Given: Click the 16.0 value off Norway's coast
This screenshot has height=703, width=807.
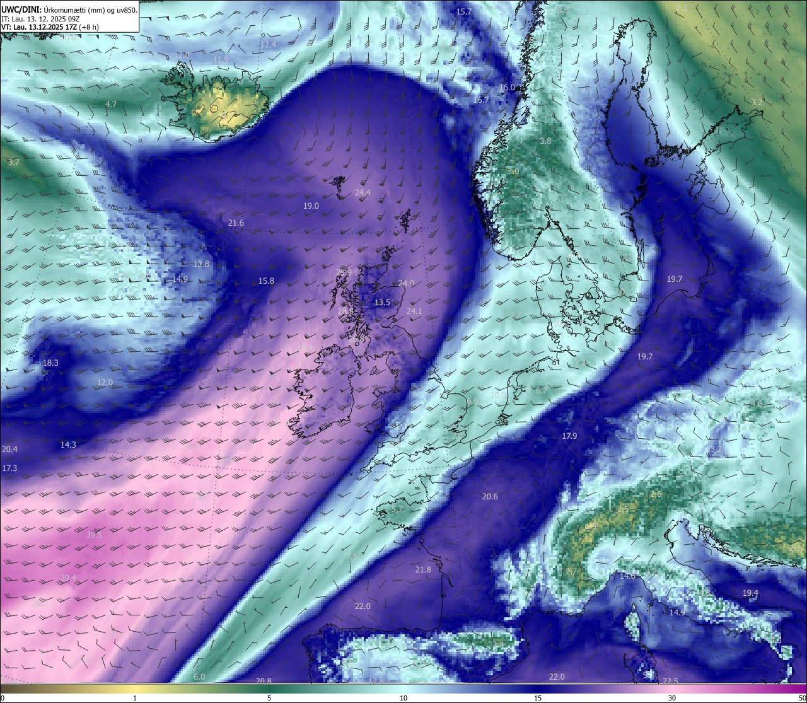Looking at the screenshot, I should (x=508, y=88).
